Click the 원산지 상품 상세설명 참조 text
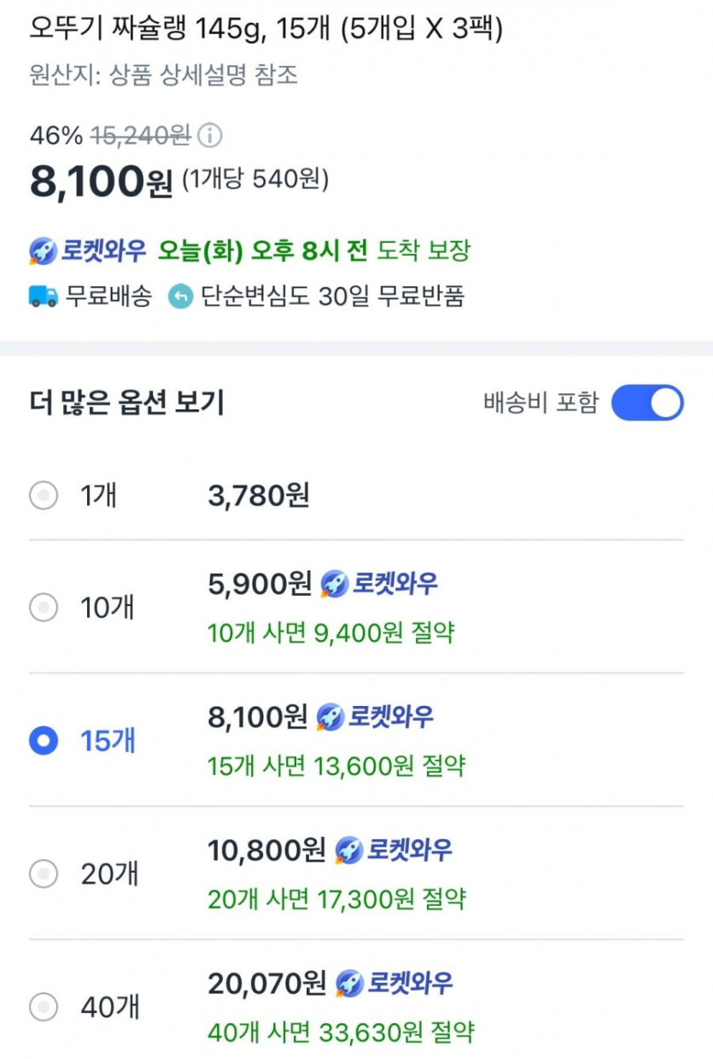 (x=164, y=75)
